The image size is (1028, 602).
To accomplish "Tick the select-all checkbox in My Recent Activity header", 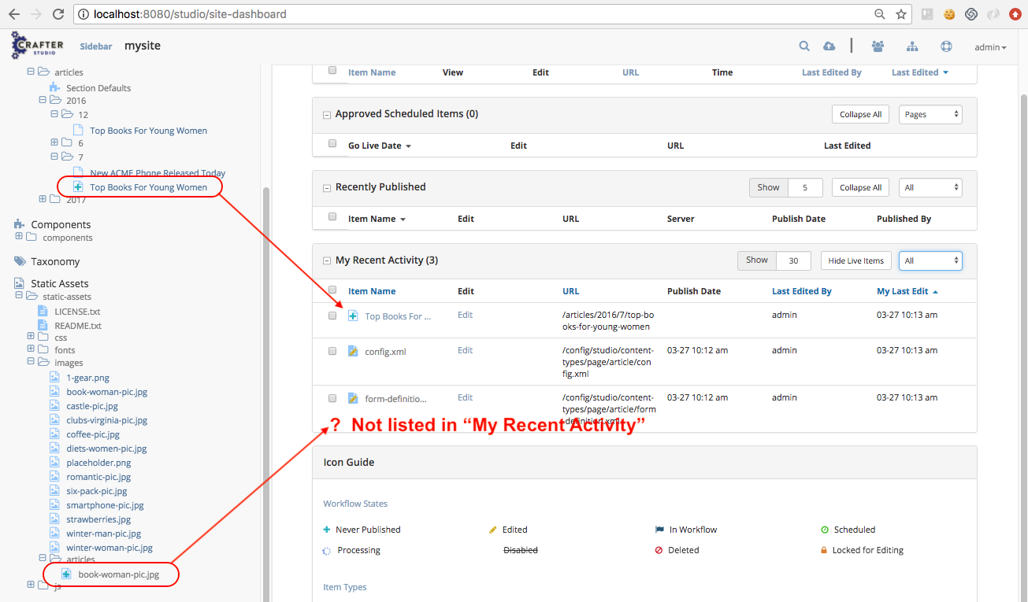I will (332, 290).
